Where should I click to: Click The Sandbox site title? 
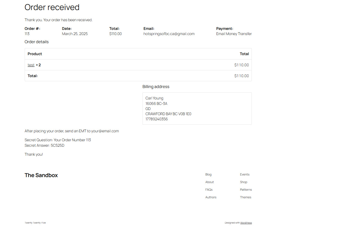[41, 175]
